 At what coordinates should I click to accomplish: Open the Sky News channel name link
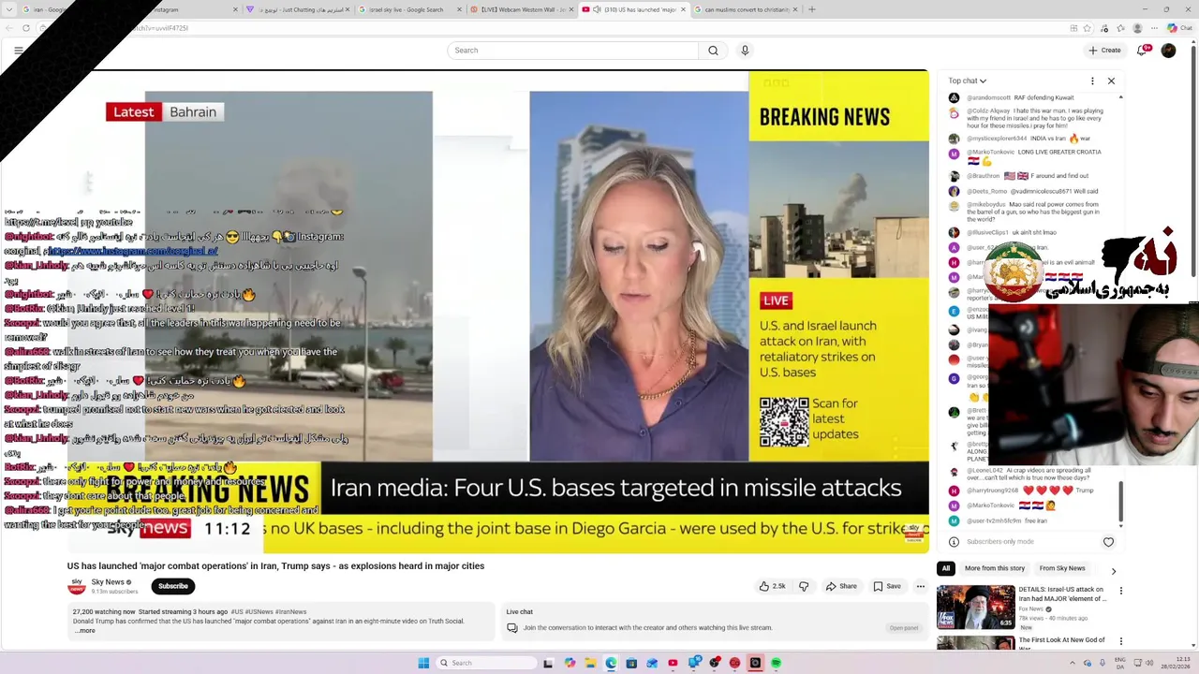108,582
